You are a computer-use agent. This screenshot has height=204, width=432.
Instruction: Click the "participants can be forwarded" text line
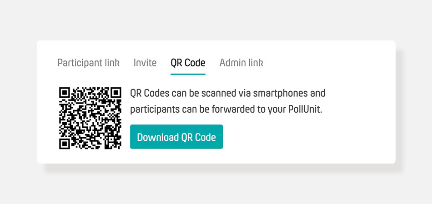(x=226, y=109)
